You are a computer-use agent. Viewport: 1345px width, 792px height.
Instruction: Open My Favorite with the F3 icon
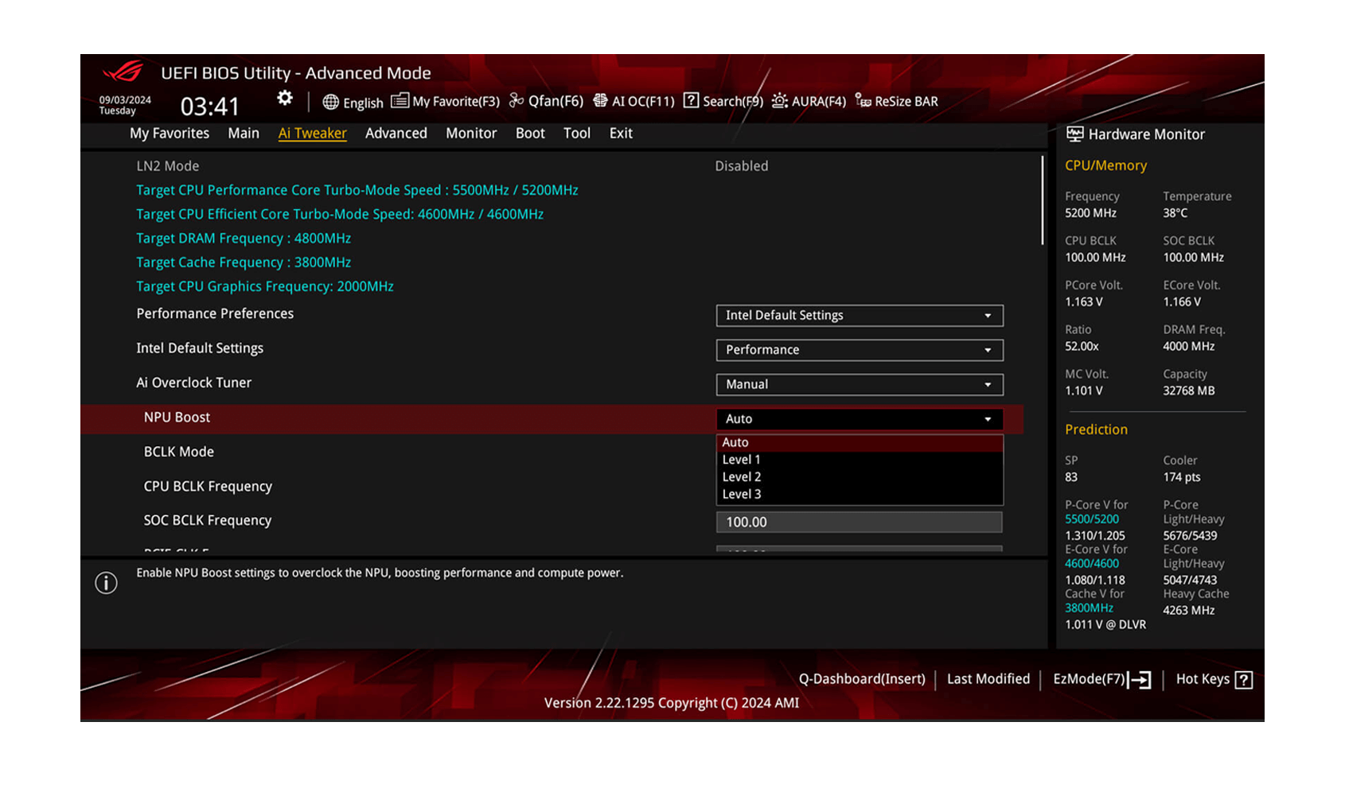tap(445, 101)
